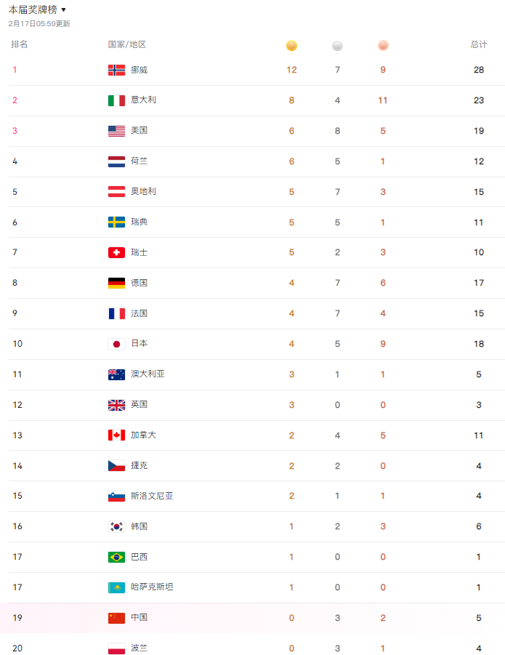505x655 pixels.
Task: Click the Swiss flag icon
Action: coord(116,252)
